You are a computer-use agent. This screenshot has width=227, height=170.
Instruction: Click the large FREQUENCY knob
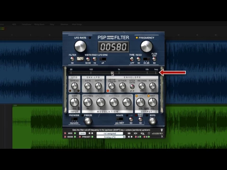coord(147,46)
